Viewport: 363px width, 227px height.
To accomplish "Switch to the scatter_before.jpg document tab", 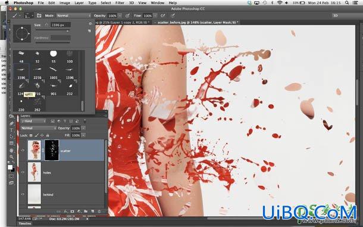I will pyautogui.click(x=198, y=23).
